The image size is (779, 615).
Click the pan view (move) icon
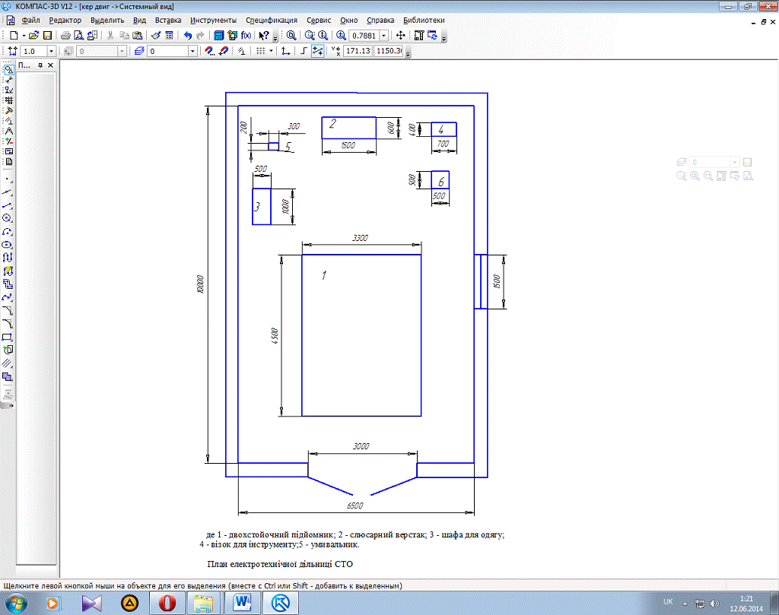tap(401, 36)
